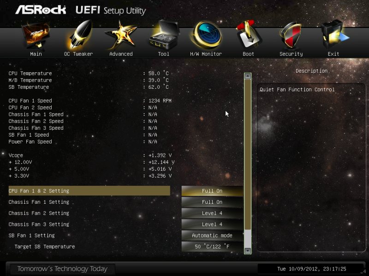The height and width of the screenshot is (276, 369).
Task: Switch to the Tool tab label
Action: point(164,54)
